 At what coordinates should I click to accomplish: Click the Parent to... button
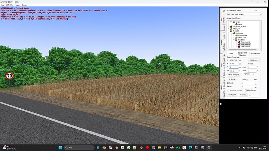[x=243, y=95]
